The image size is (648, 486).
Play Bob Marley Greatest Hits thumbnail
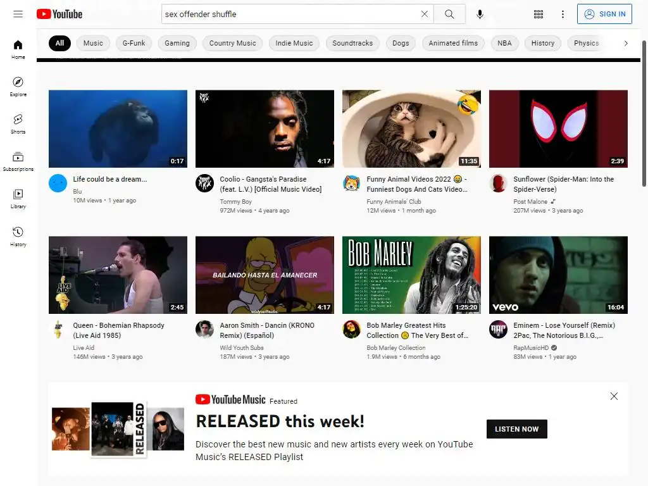click(411, 275)
